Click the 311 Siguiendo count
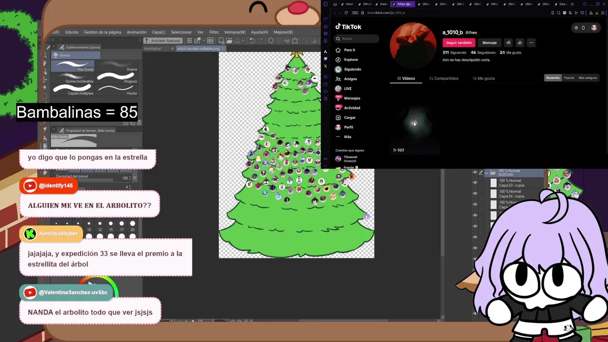The image size is (608, 342). click(455, 53)
